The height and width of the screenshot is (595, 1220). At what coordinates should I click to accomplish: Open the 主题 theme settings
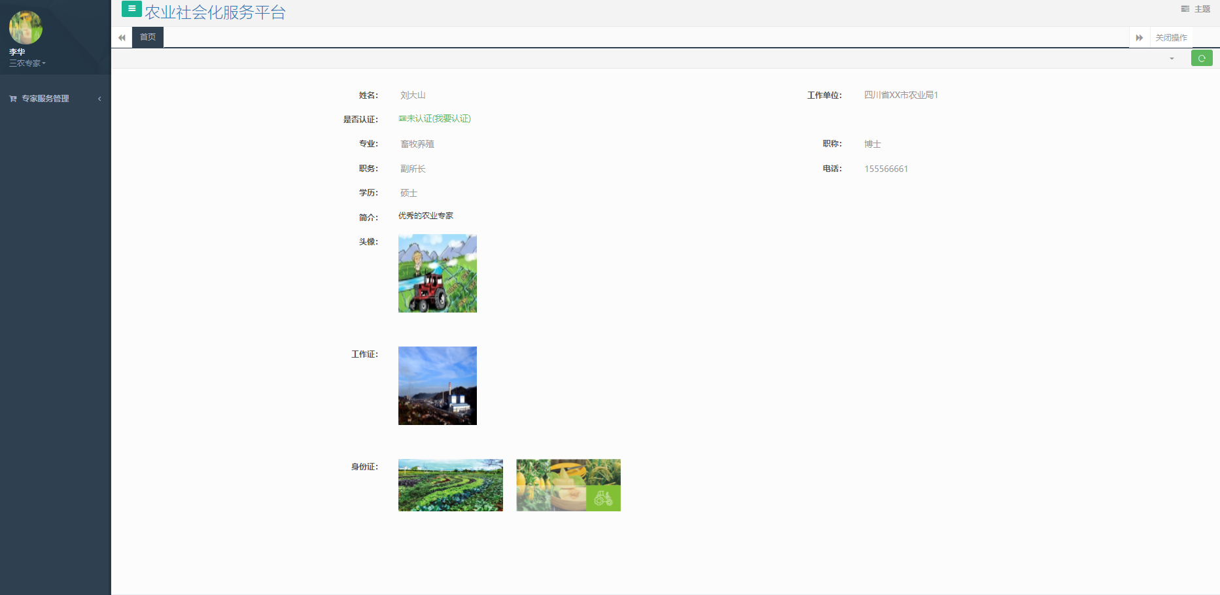coord(1196,9)
